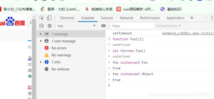214x99 pixels.
Task: Activate the inspect element picker icon
Action: pyautogui.click(x=41, y=18)
